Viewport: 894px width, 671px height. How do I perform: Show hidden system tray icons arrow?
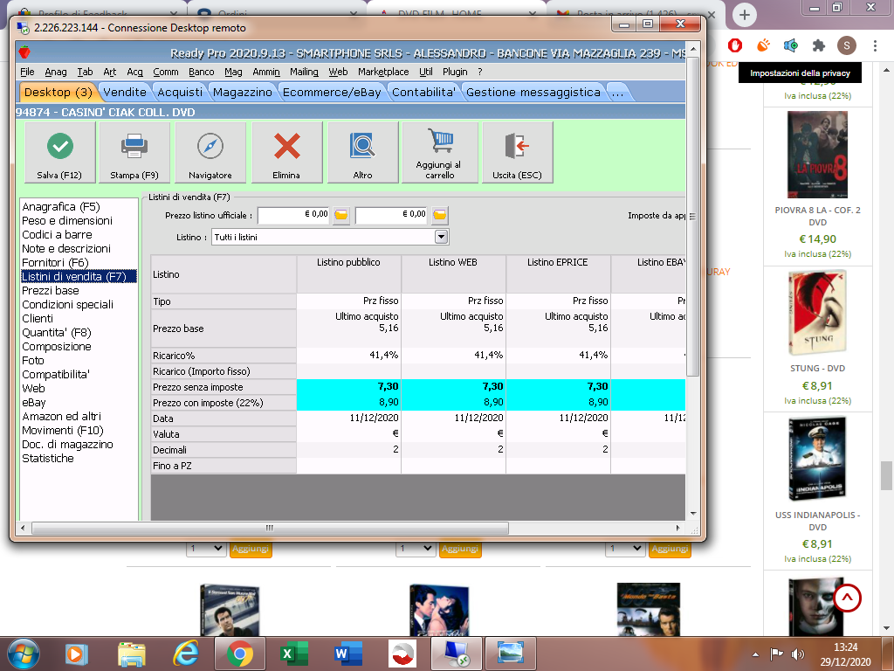pyautogui.click(x=755, y=654)
